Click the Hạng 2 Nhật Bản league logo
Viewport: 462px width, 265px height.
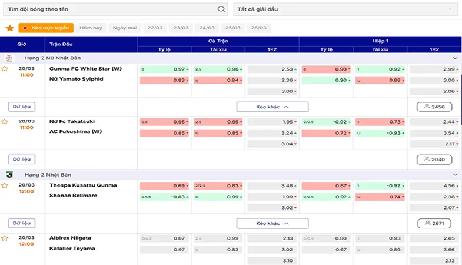tap(9, 175)
